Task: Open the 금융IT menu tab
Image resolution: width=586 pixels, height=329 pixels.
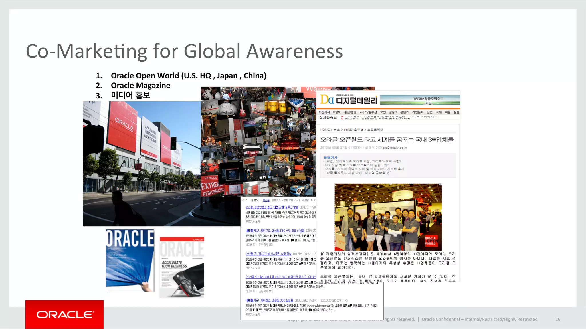Action: 393,112
